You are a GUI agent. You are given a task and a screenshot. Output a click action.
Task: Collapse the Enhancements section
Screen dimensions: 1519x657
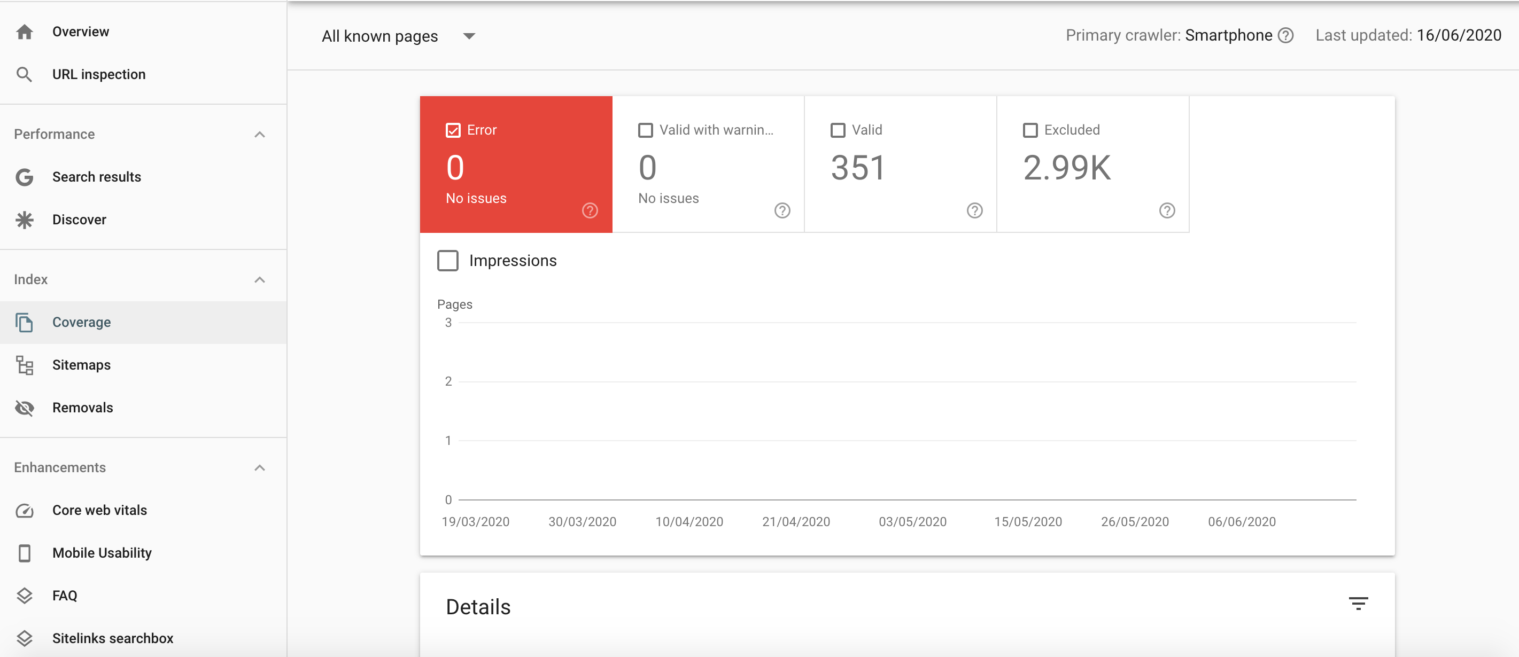tap(259, 467)
